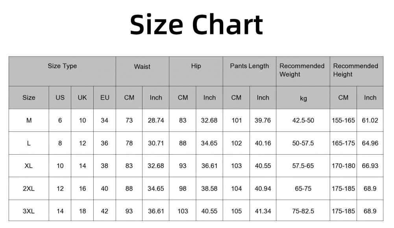Select the Recommended Weight header

[302, 70]
